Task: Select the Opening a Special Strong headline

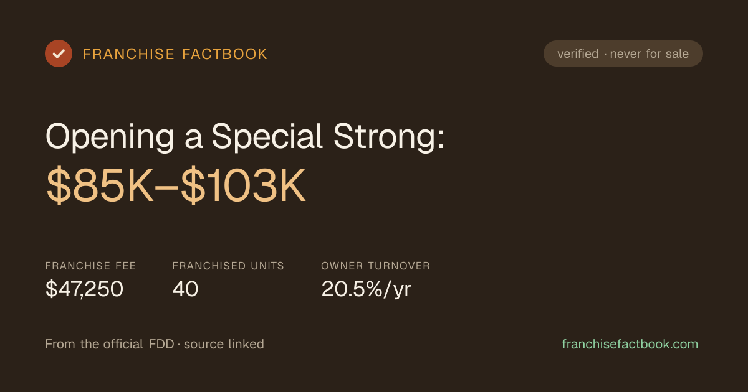Action: pos(245,136)
